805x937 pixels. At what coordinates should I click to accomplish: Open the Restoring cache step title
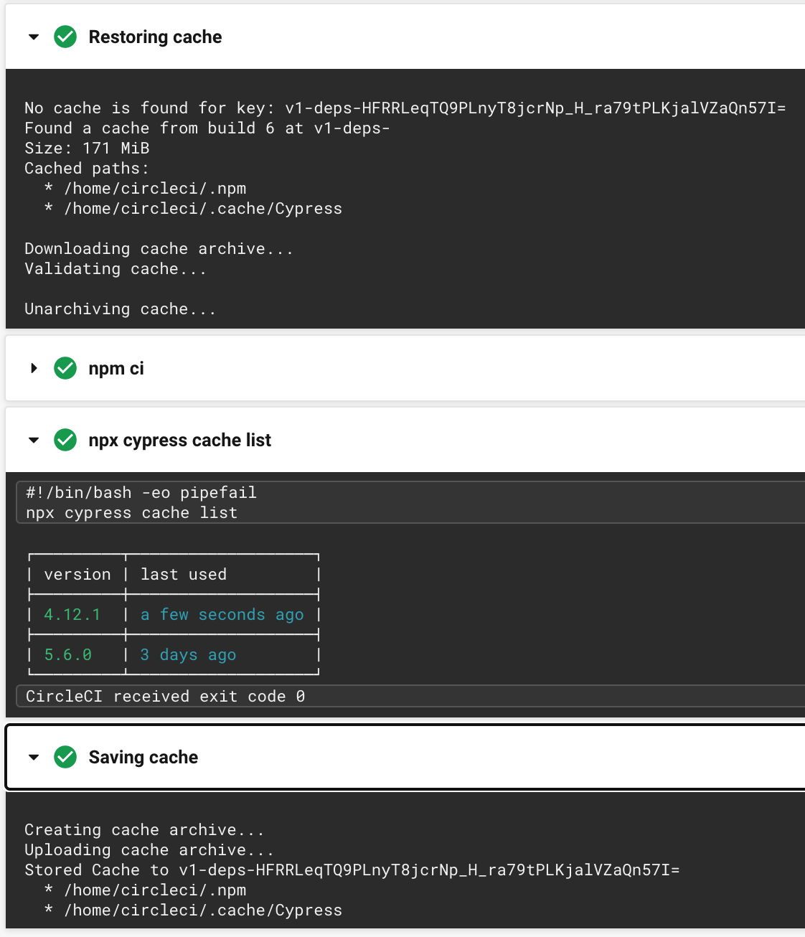pos(155,37)
